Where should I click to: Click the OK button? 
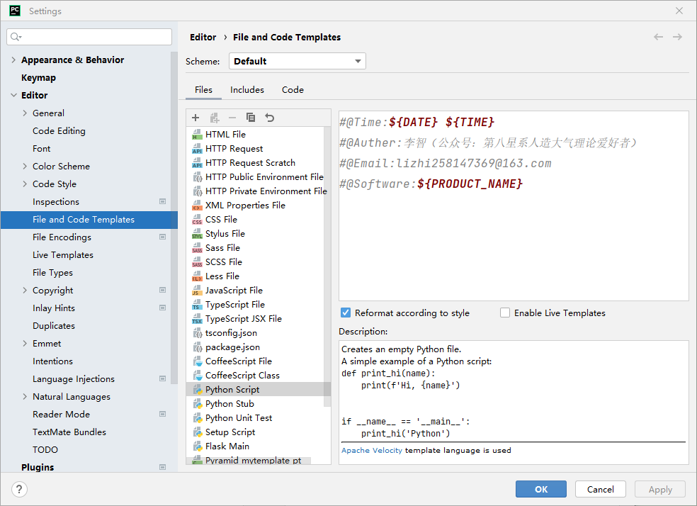click(541, 489)
